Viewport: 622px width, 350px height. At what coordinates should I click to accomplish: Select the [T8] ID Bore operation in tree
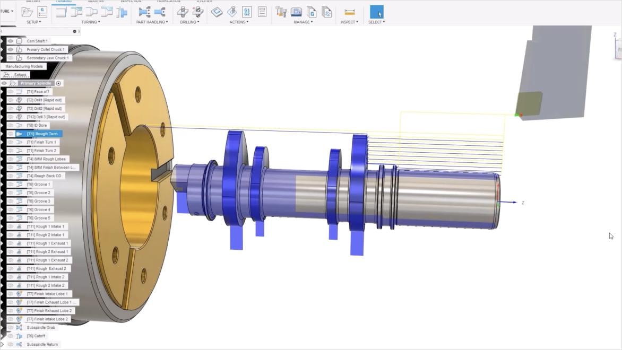point(37,125)
